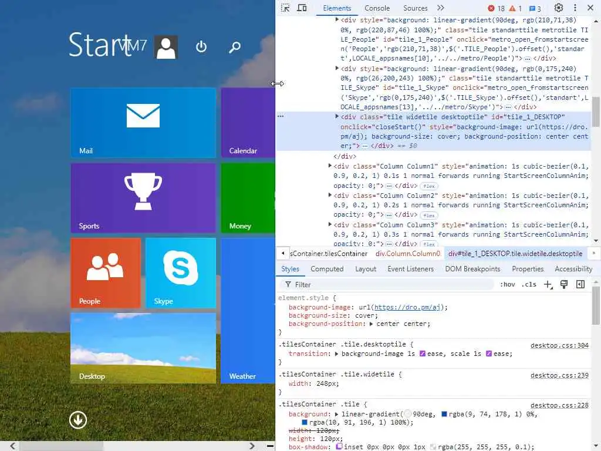This screenshot has height=451, width=601.
Task: Open the DevTools three-dot menu
Action: [575, 8]
